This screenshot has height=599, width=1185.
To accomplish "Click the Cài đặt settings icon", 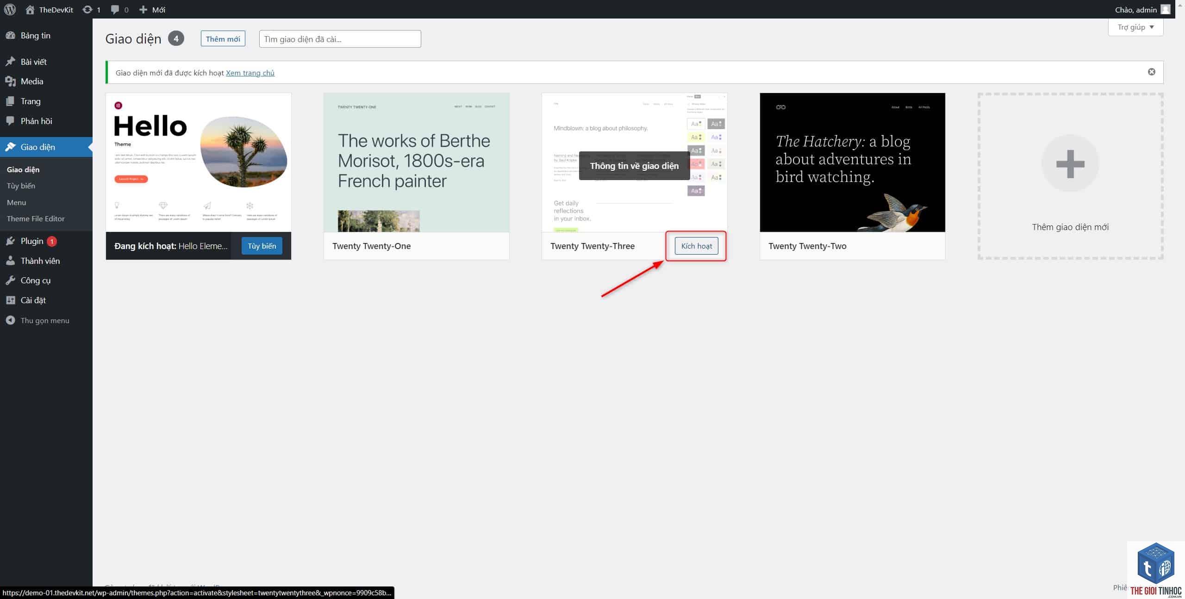I will click(10, 300).
